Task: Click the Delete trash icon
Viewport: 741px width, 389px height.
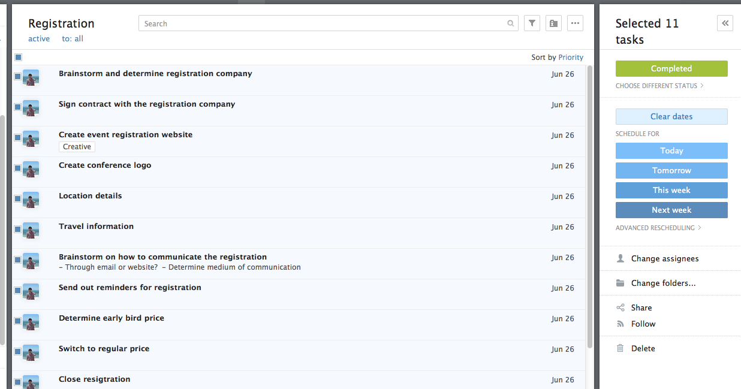Action: click(x=620, y=348)
